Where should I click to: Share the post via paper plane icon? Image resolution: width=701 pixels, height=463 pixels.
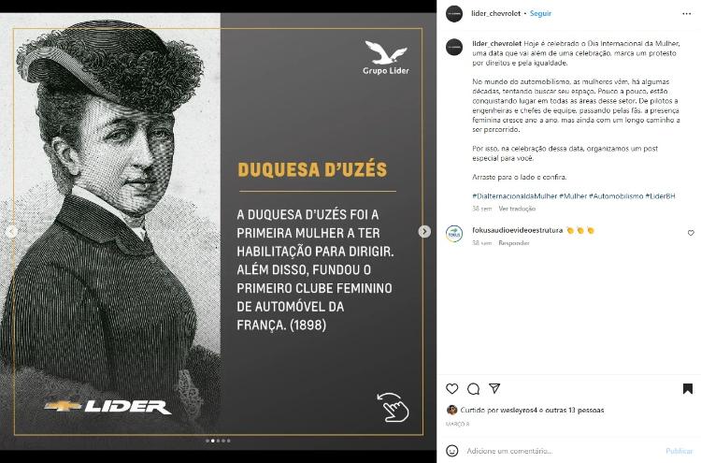(x=494, y=388)
